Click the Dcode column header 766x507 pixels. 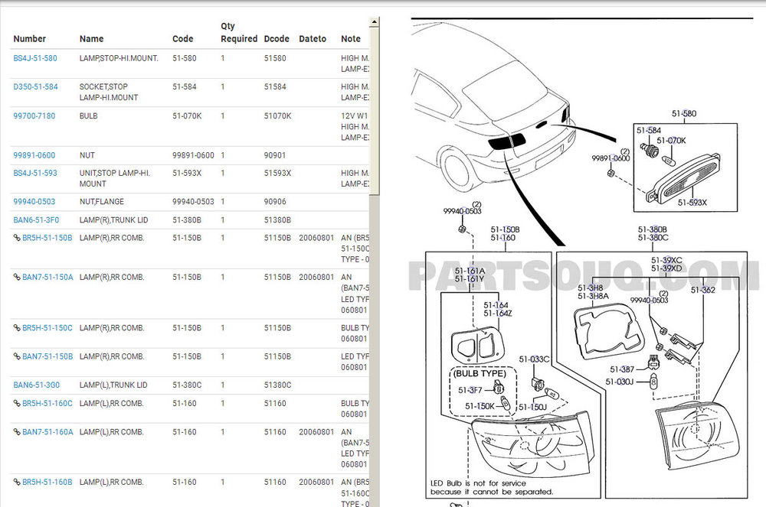click(x=277, y=39)
